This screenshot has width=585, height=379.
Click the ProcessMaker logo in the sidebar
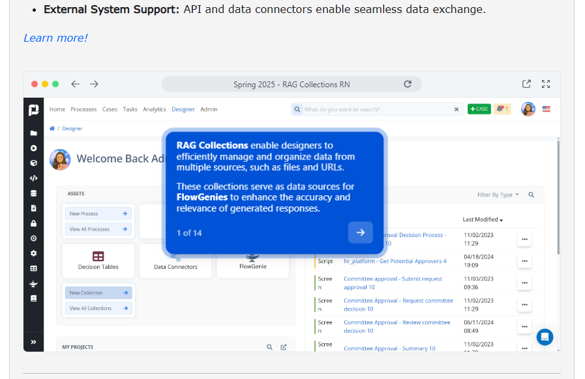pos(33,110)
